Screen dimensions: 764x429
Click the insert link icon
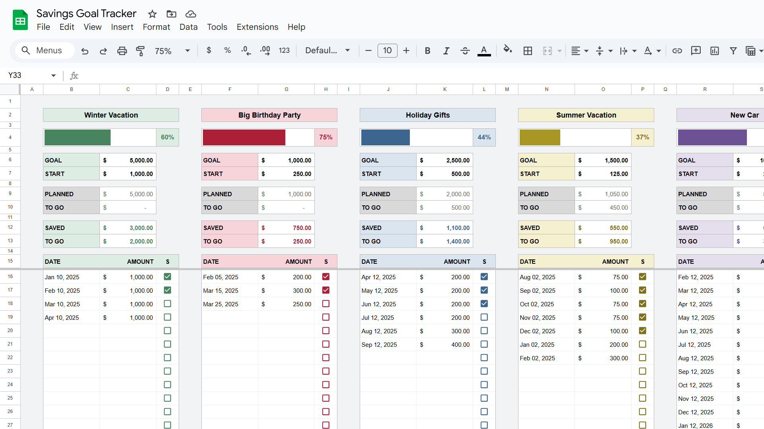[x=677, y=51]
